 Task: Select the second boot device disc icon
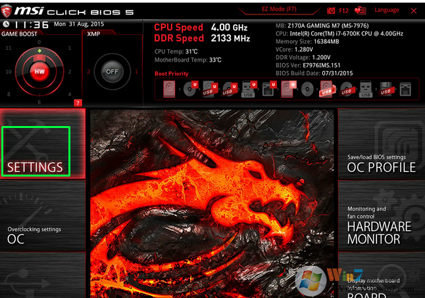pos(189,90)
